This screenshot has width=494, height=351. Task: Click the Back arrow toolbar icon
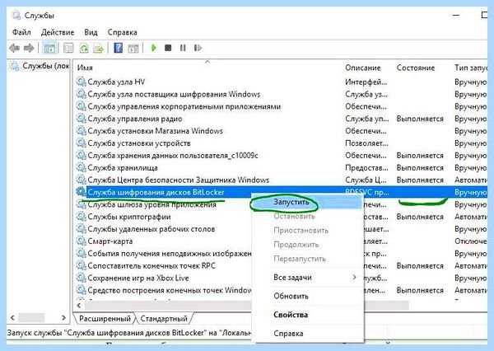[14, 49]
